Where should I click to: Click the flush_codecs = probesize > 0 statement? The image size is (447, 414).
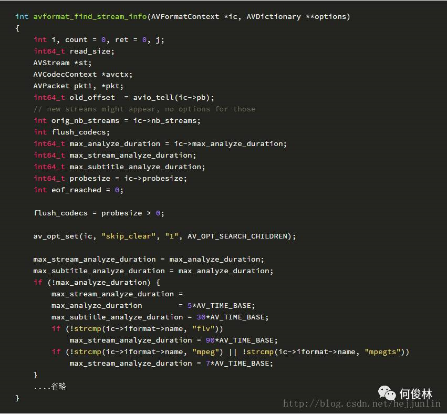coord(99,213)
